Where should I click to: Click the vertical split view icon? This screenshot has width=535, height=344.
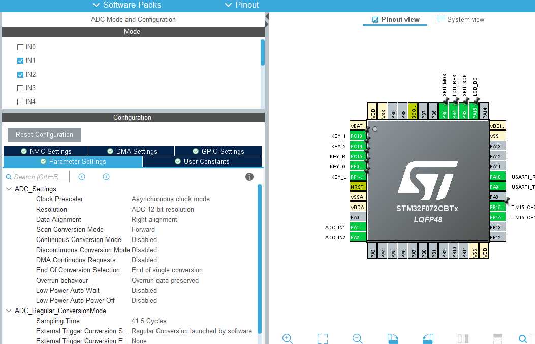tap(463, 338)
